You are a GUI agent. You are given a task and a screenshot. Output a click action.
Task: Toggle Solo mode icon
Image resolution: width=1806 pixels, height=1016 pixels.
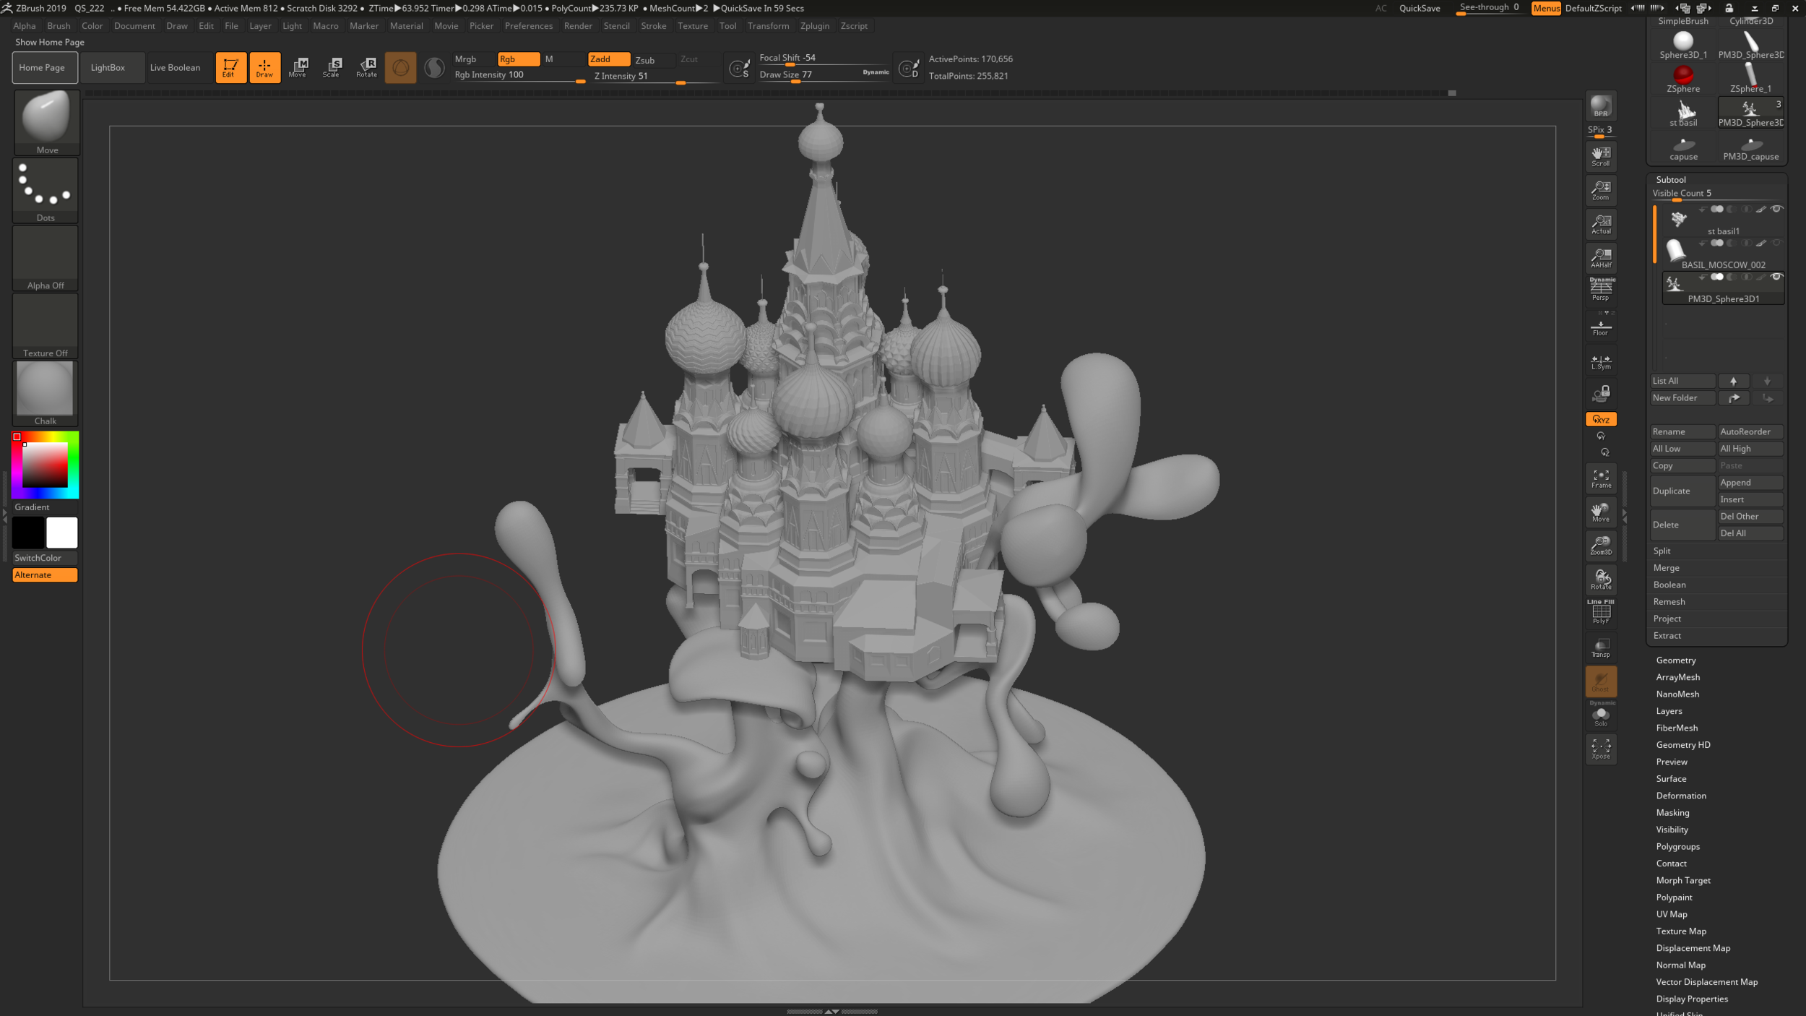point(1601,716)
